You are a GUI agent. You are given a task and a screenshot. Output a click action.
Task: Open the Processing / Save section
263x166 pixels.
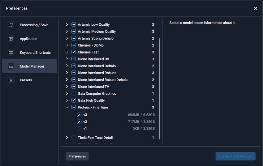[29, 25]
